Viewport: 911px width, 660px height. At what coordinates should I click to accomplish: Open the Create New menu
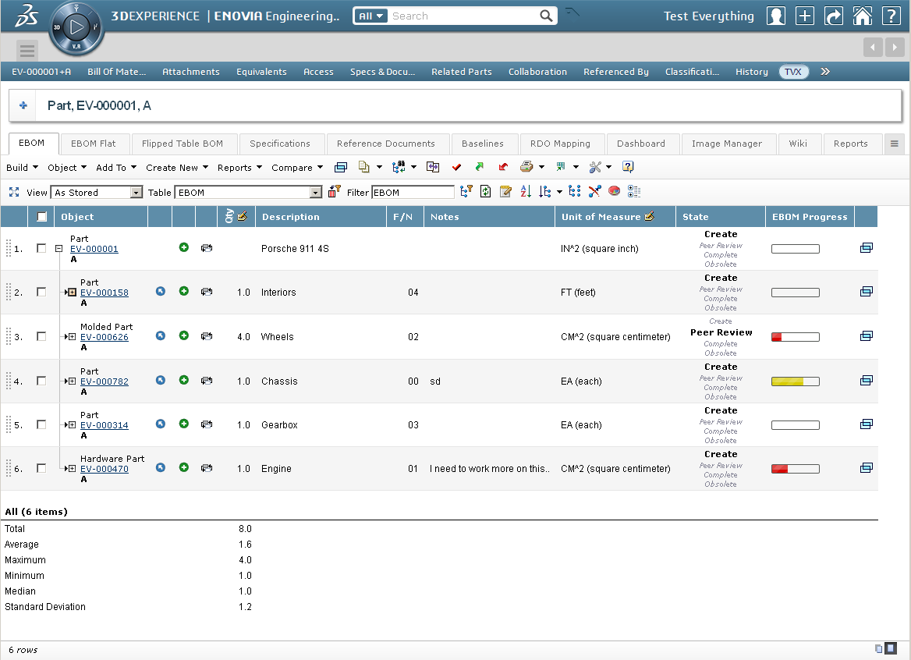(x=176, y=168)
